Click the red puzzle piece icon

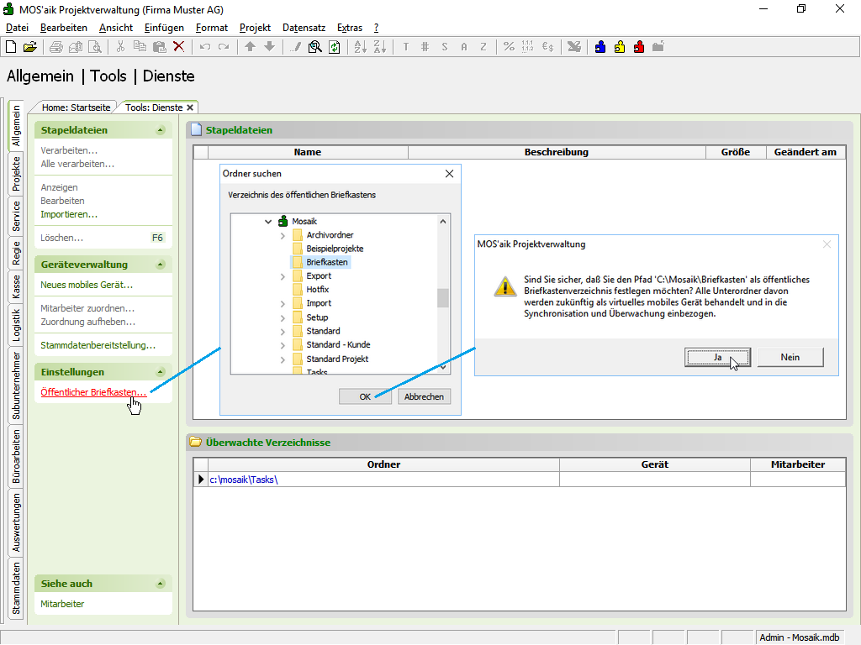639,47
